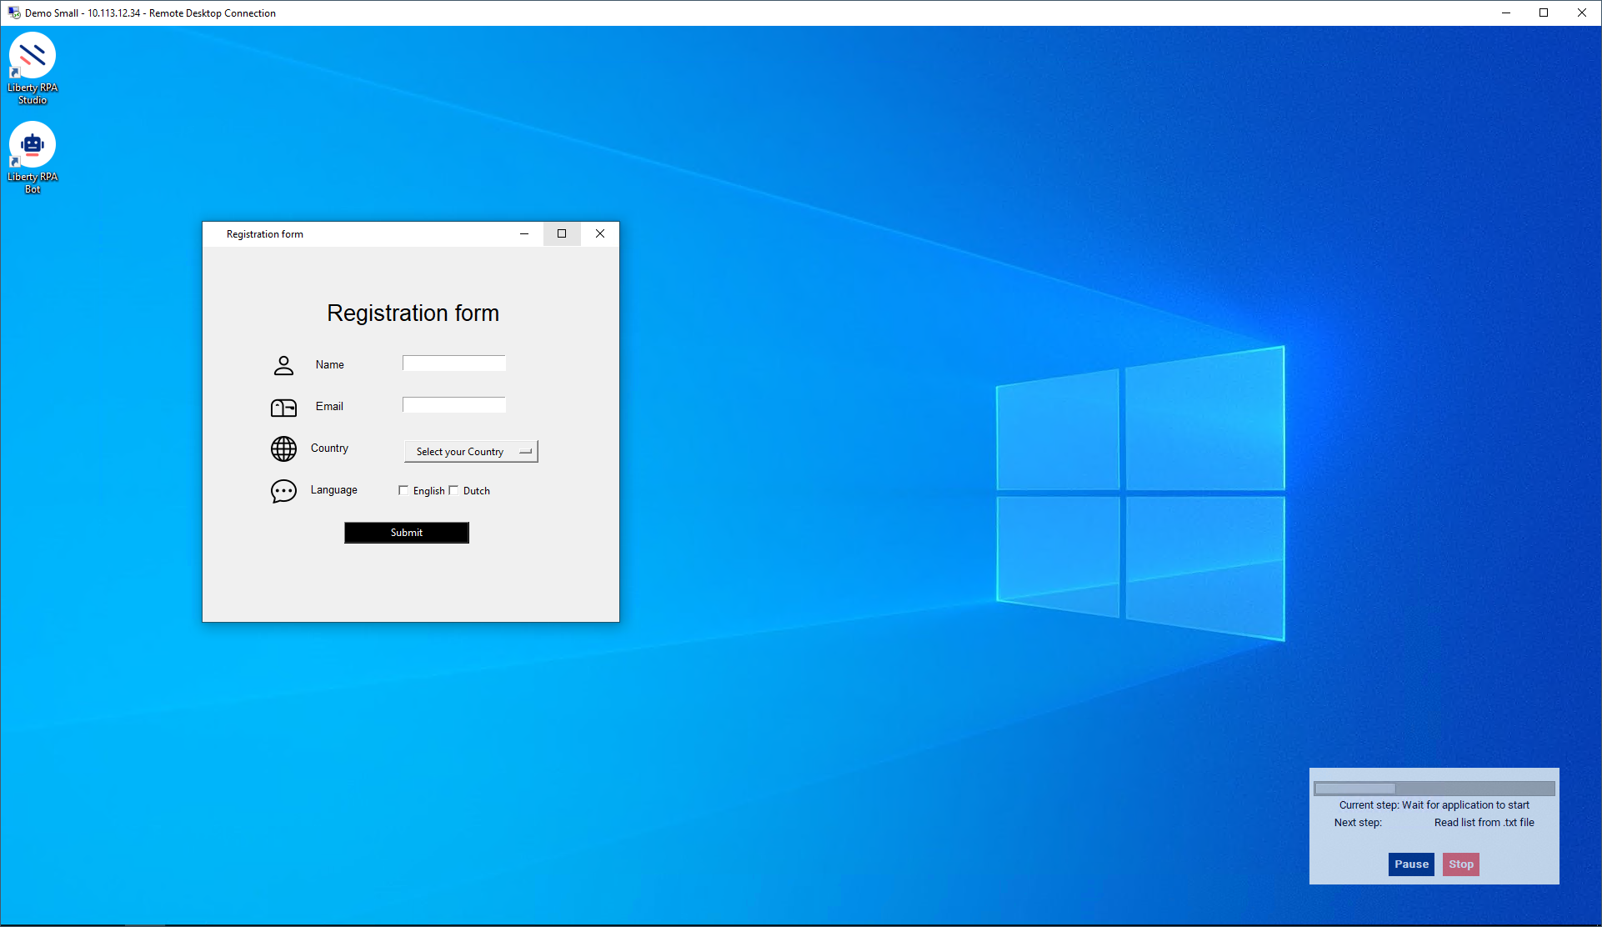Check the English language checkbox

(403, 490)
